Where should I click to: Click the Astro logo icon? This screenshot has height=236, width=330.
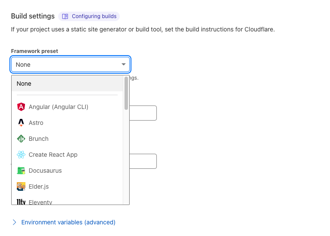click(x=21, y=123)
